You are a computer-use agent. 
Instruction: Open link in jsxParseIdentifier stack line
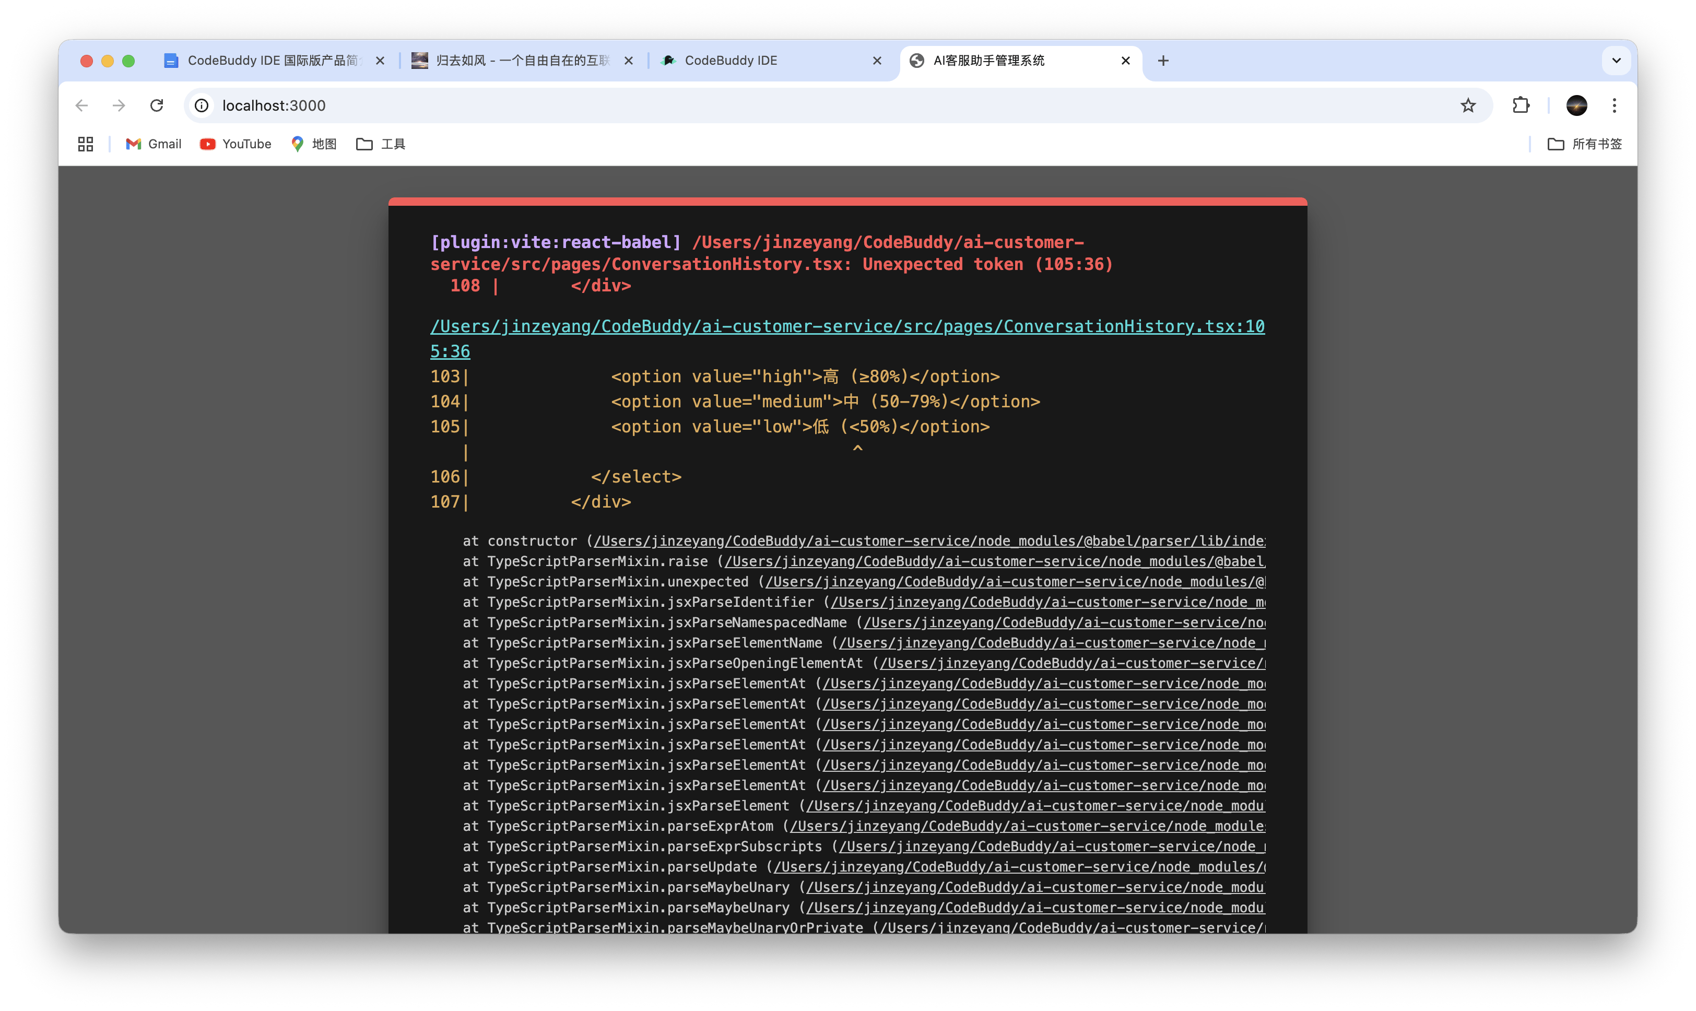pyautogui.click(x=1047, y=602)
